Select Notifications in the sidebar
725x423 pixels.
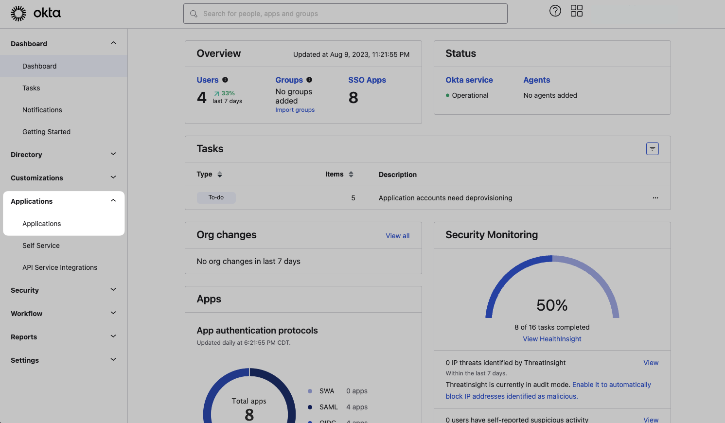tap(42, 110)
